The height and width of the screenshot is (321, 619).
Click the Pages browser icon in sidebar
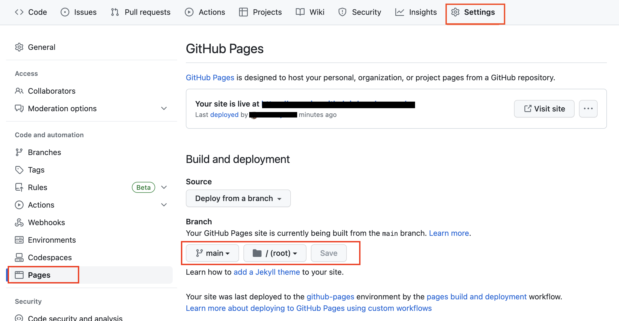(19, 275)
